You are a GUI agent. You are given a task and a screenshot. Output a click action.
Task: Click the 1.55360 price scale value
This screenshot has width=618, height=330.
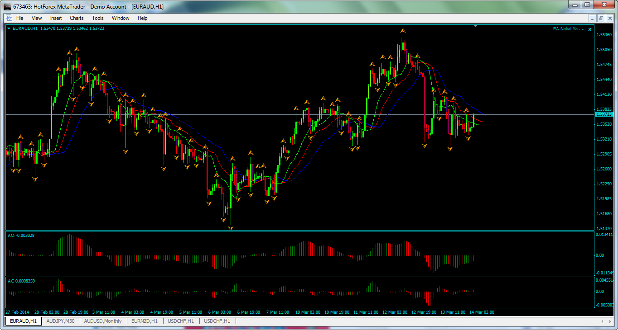click(x=605, y=35)
